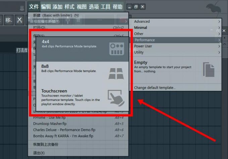228x159 pixels.
Task: Click the Touchscreen hand icon
Action: [x=116, y=98]
